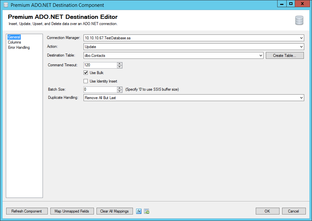312x221 pixels.
Task: Click the Connection Manager label
Action: (63, 38)
